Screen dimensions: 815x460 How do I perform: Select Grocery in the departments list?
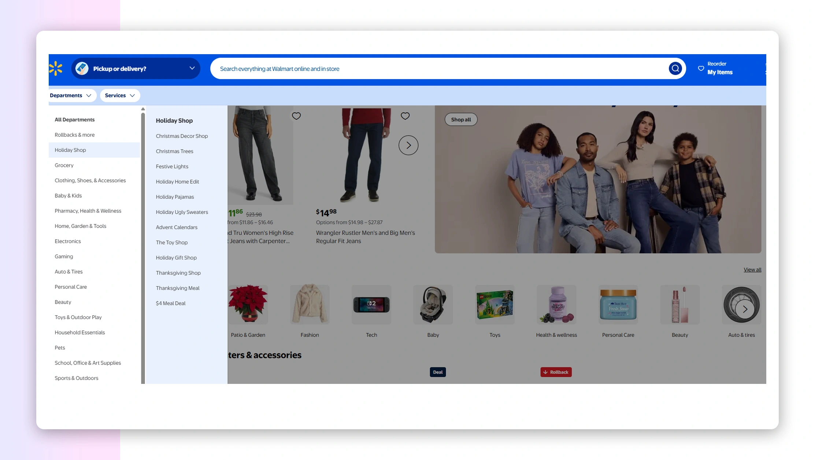click(x=64, y=165)
